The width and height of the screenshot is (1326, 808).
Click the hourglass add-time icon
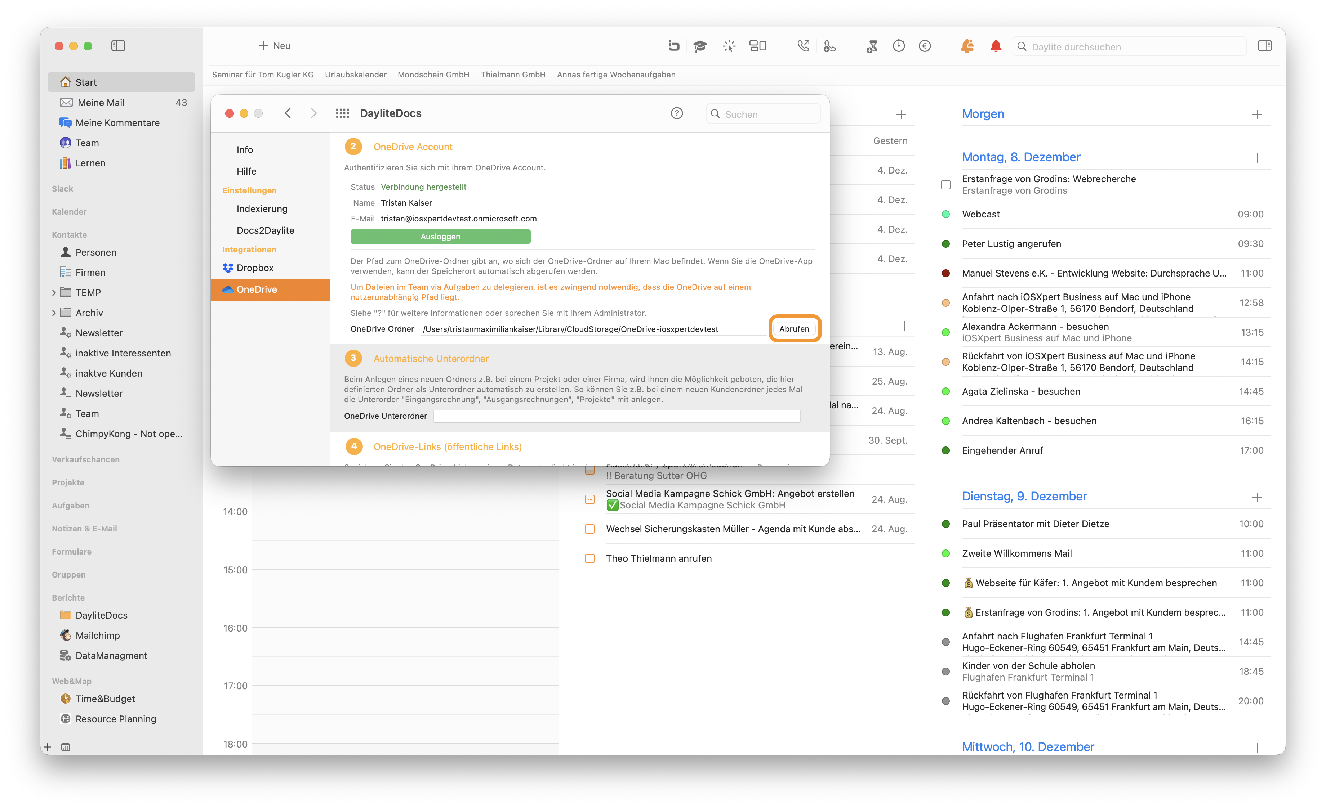point(872,46)
